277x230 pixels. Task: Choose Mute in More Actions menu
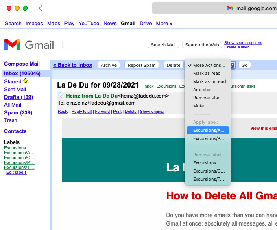[207, 106]
